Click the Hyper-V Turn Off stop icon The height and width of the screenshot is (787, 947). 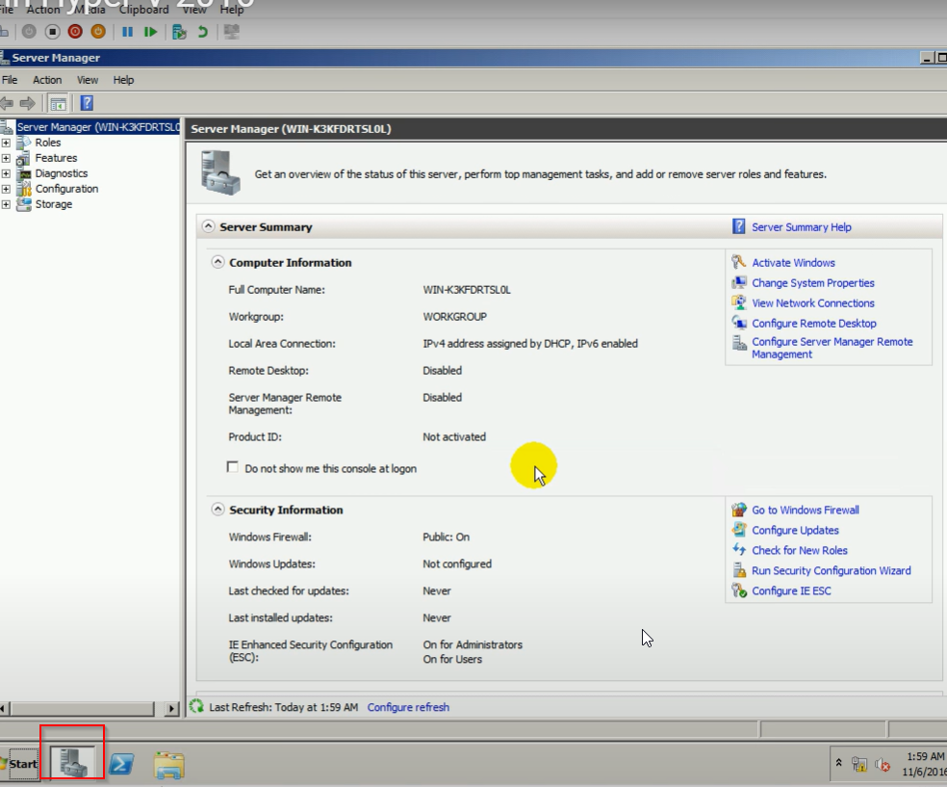(x=53, y=32)
